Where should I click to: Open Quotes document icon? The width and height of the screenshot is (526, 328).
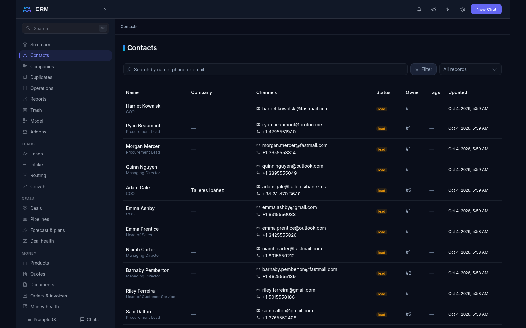click(x=25, y=274)
